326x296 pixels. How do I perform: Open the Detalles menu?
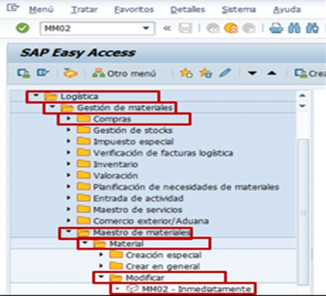tap(188, 10)
